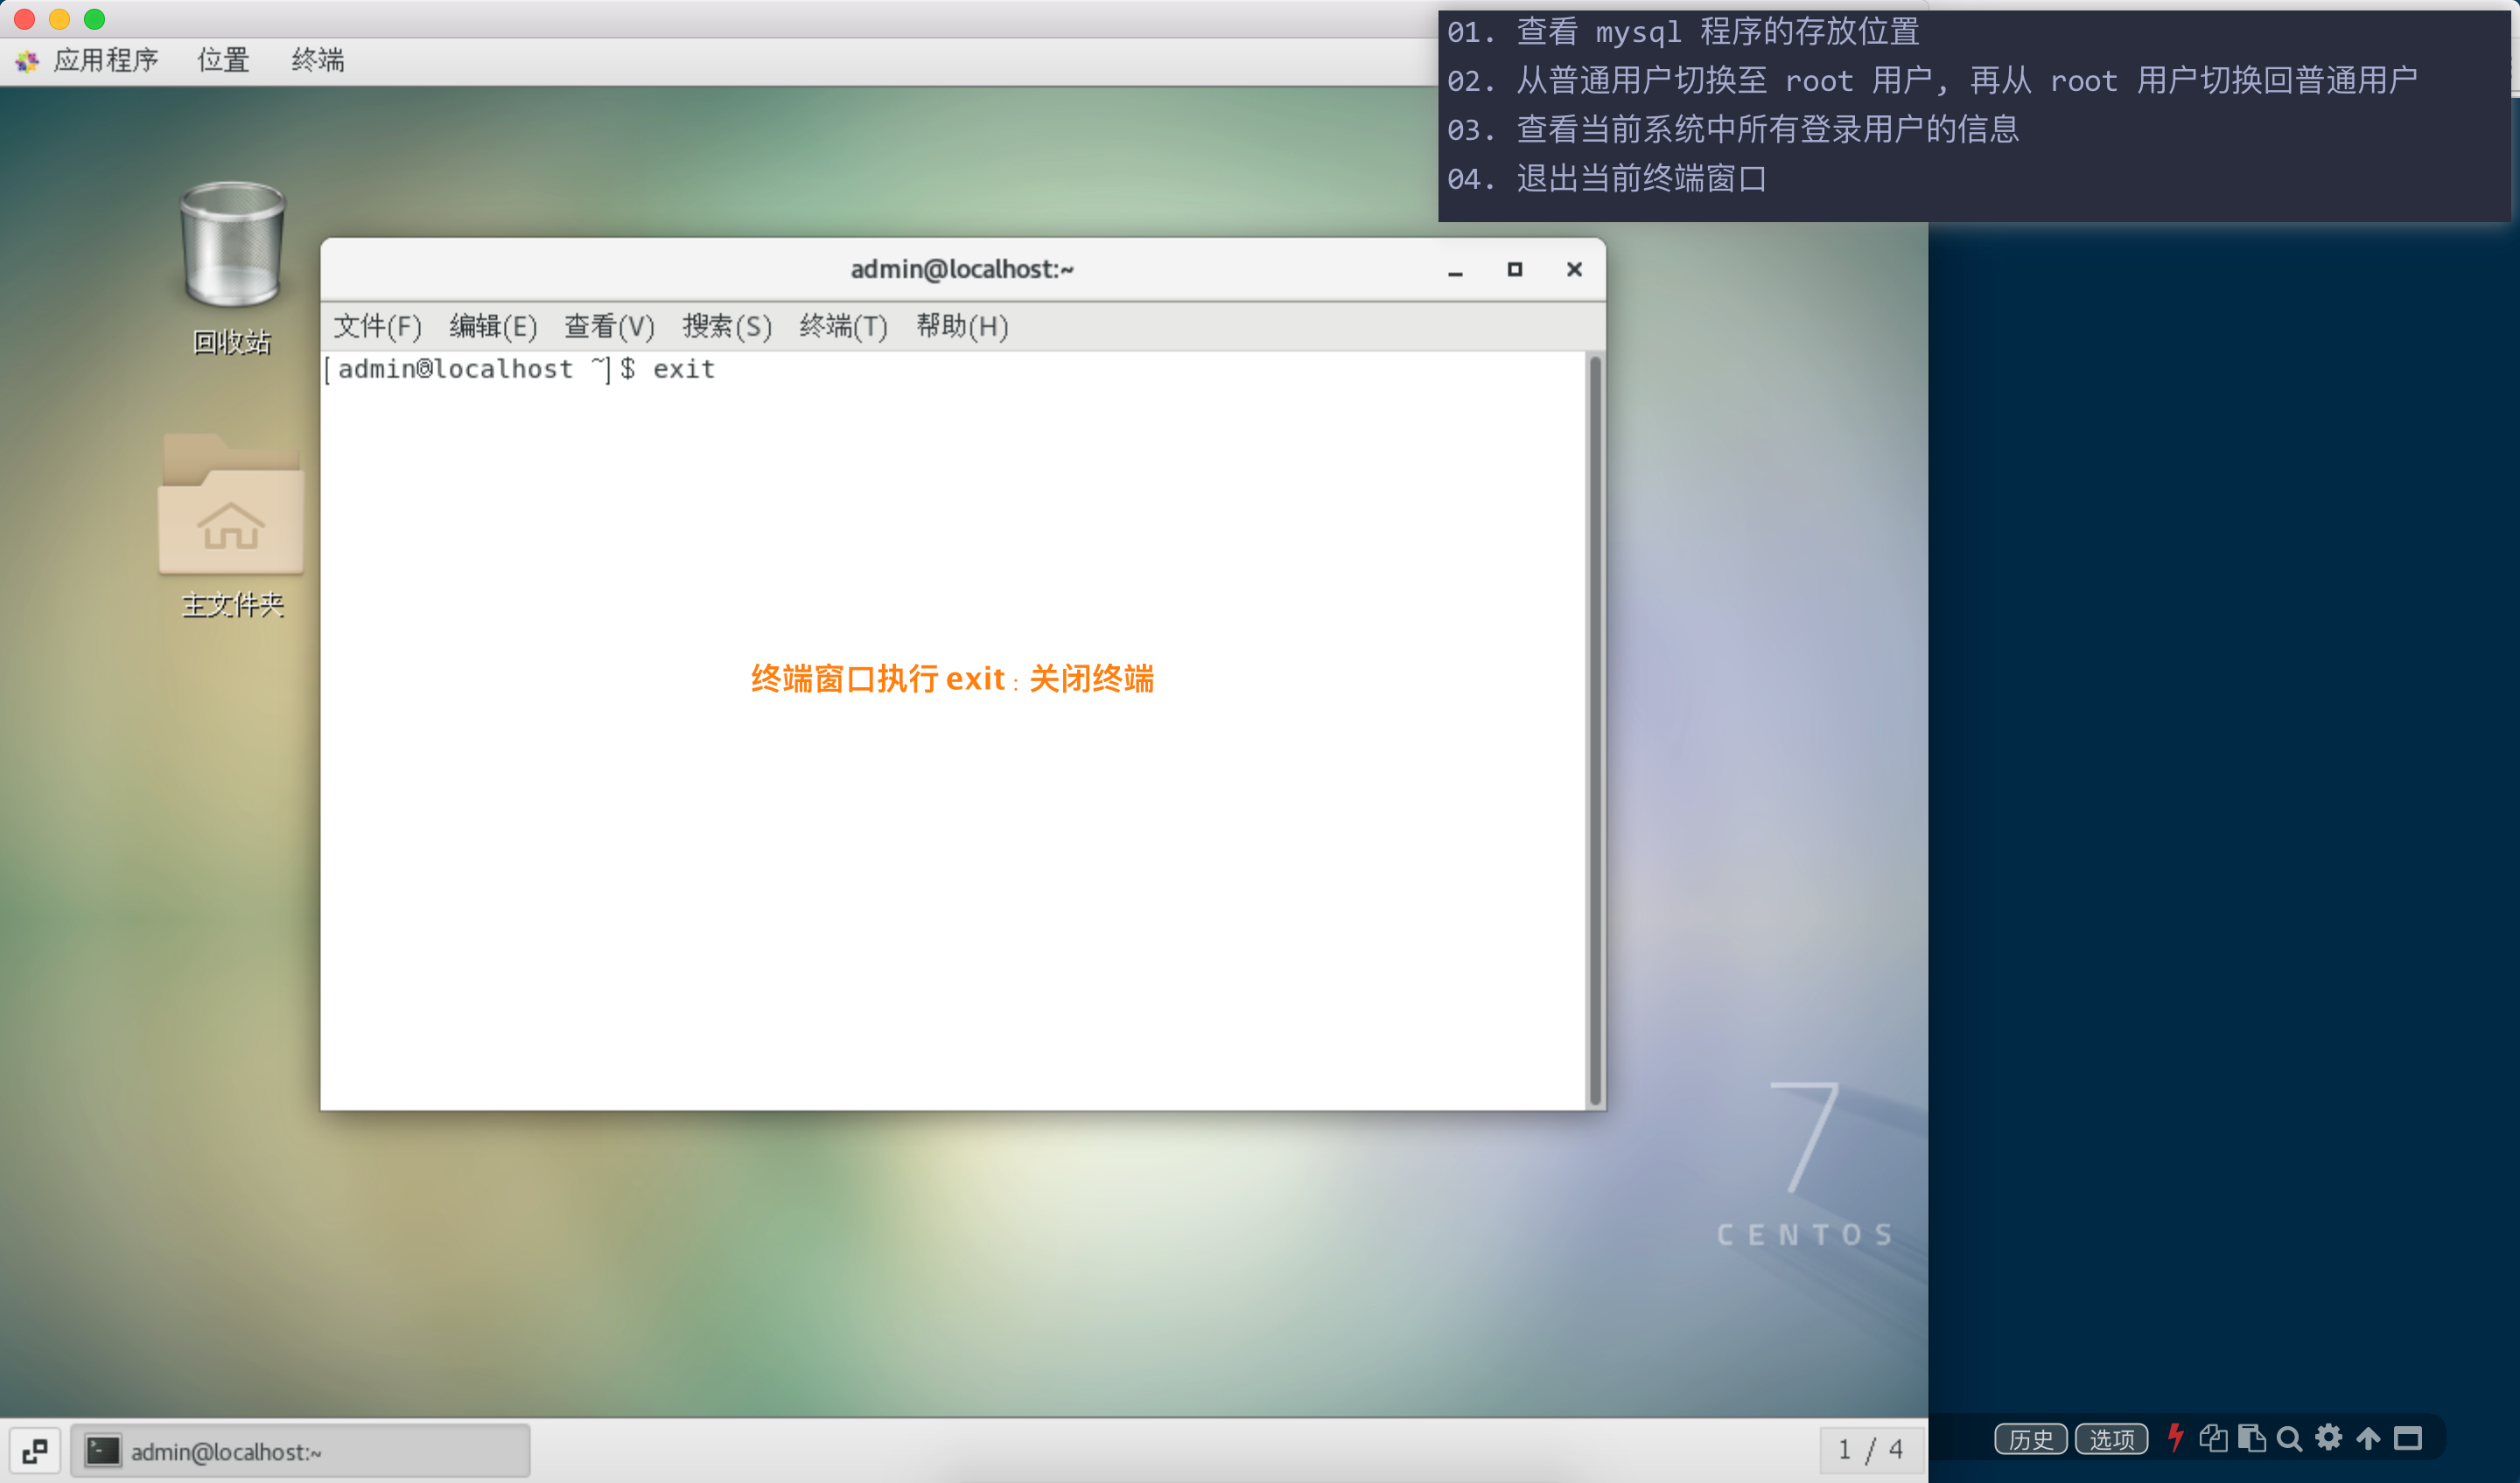Click the 历史 history button
This screenshot has height=1483, width=2520.
point(2030,1438)
